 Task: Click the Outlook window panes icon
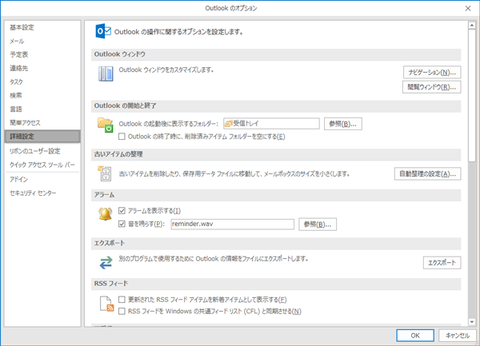tap(106, 74)
